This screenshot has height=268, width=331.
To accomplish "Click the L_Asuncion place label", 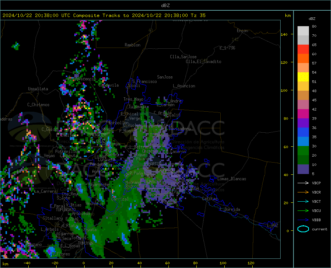I will coord(184,86).
